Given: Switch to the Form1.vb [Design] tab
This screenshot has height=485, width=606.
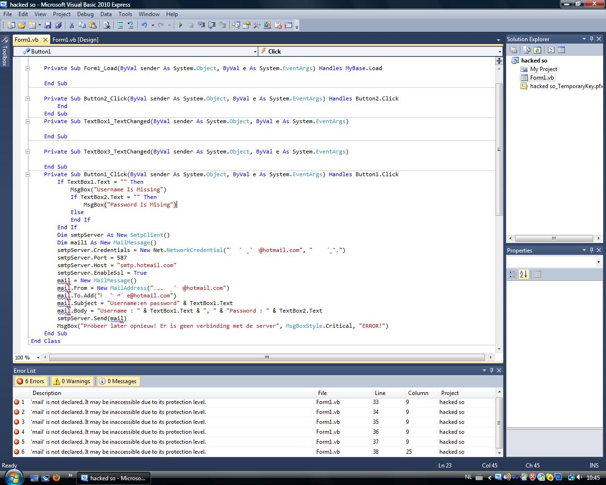Looking at the screenshot, I should (75, 40).
